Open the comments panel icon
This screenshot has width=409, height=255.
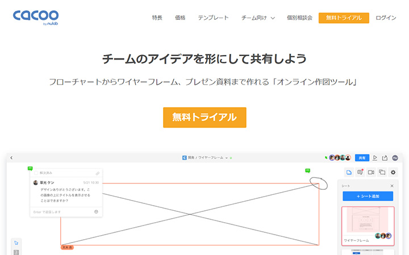point(360,172)
